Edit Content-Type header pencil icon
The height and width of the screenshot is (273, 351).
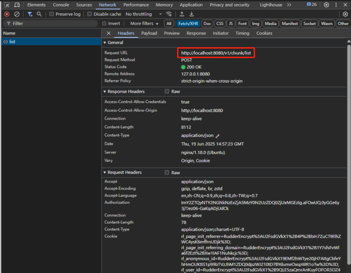(218, 136)
